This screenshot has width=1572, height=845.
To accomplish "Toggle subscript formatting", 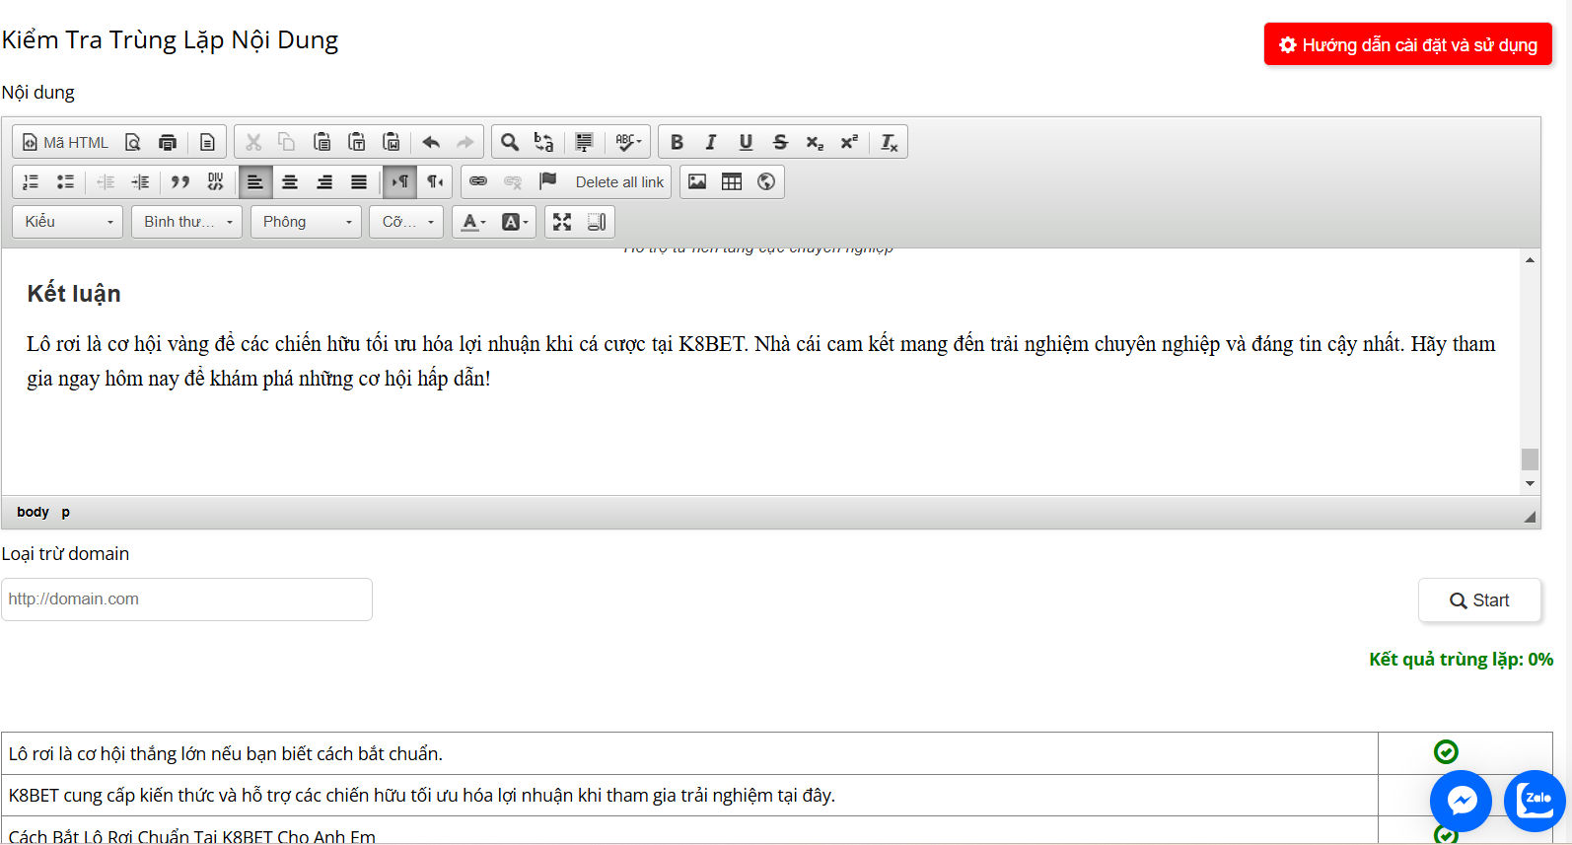I will pos(815,142).
